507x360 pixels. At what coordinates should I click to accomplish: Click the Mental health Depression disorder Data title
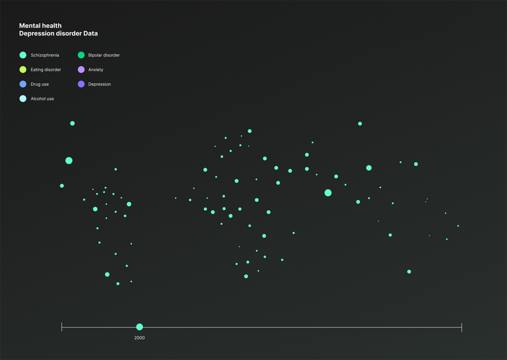(x=58, y=29)
